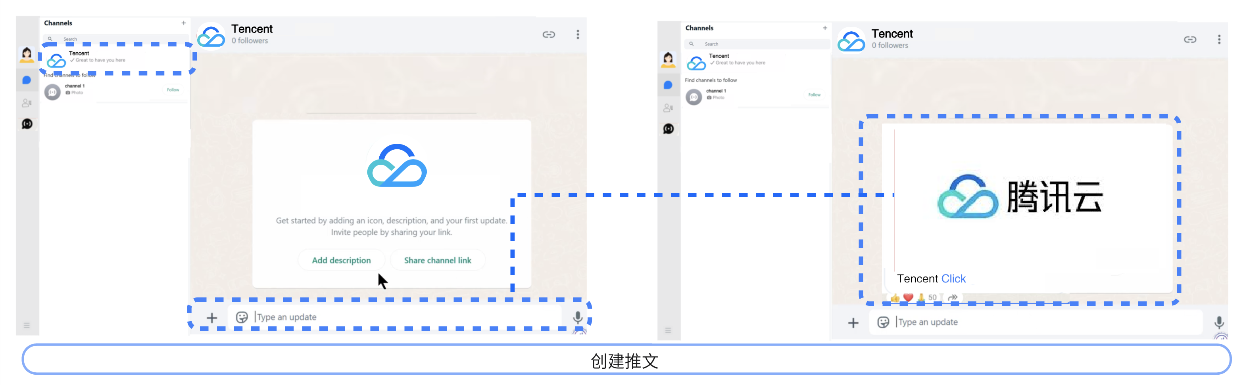Select the Tencent channel in left channel list

116,58
